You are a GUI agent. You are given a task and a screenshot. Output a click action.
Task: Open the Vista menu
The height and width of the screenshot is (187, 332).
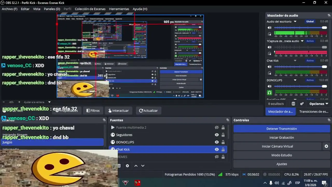coord(37,9)
